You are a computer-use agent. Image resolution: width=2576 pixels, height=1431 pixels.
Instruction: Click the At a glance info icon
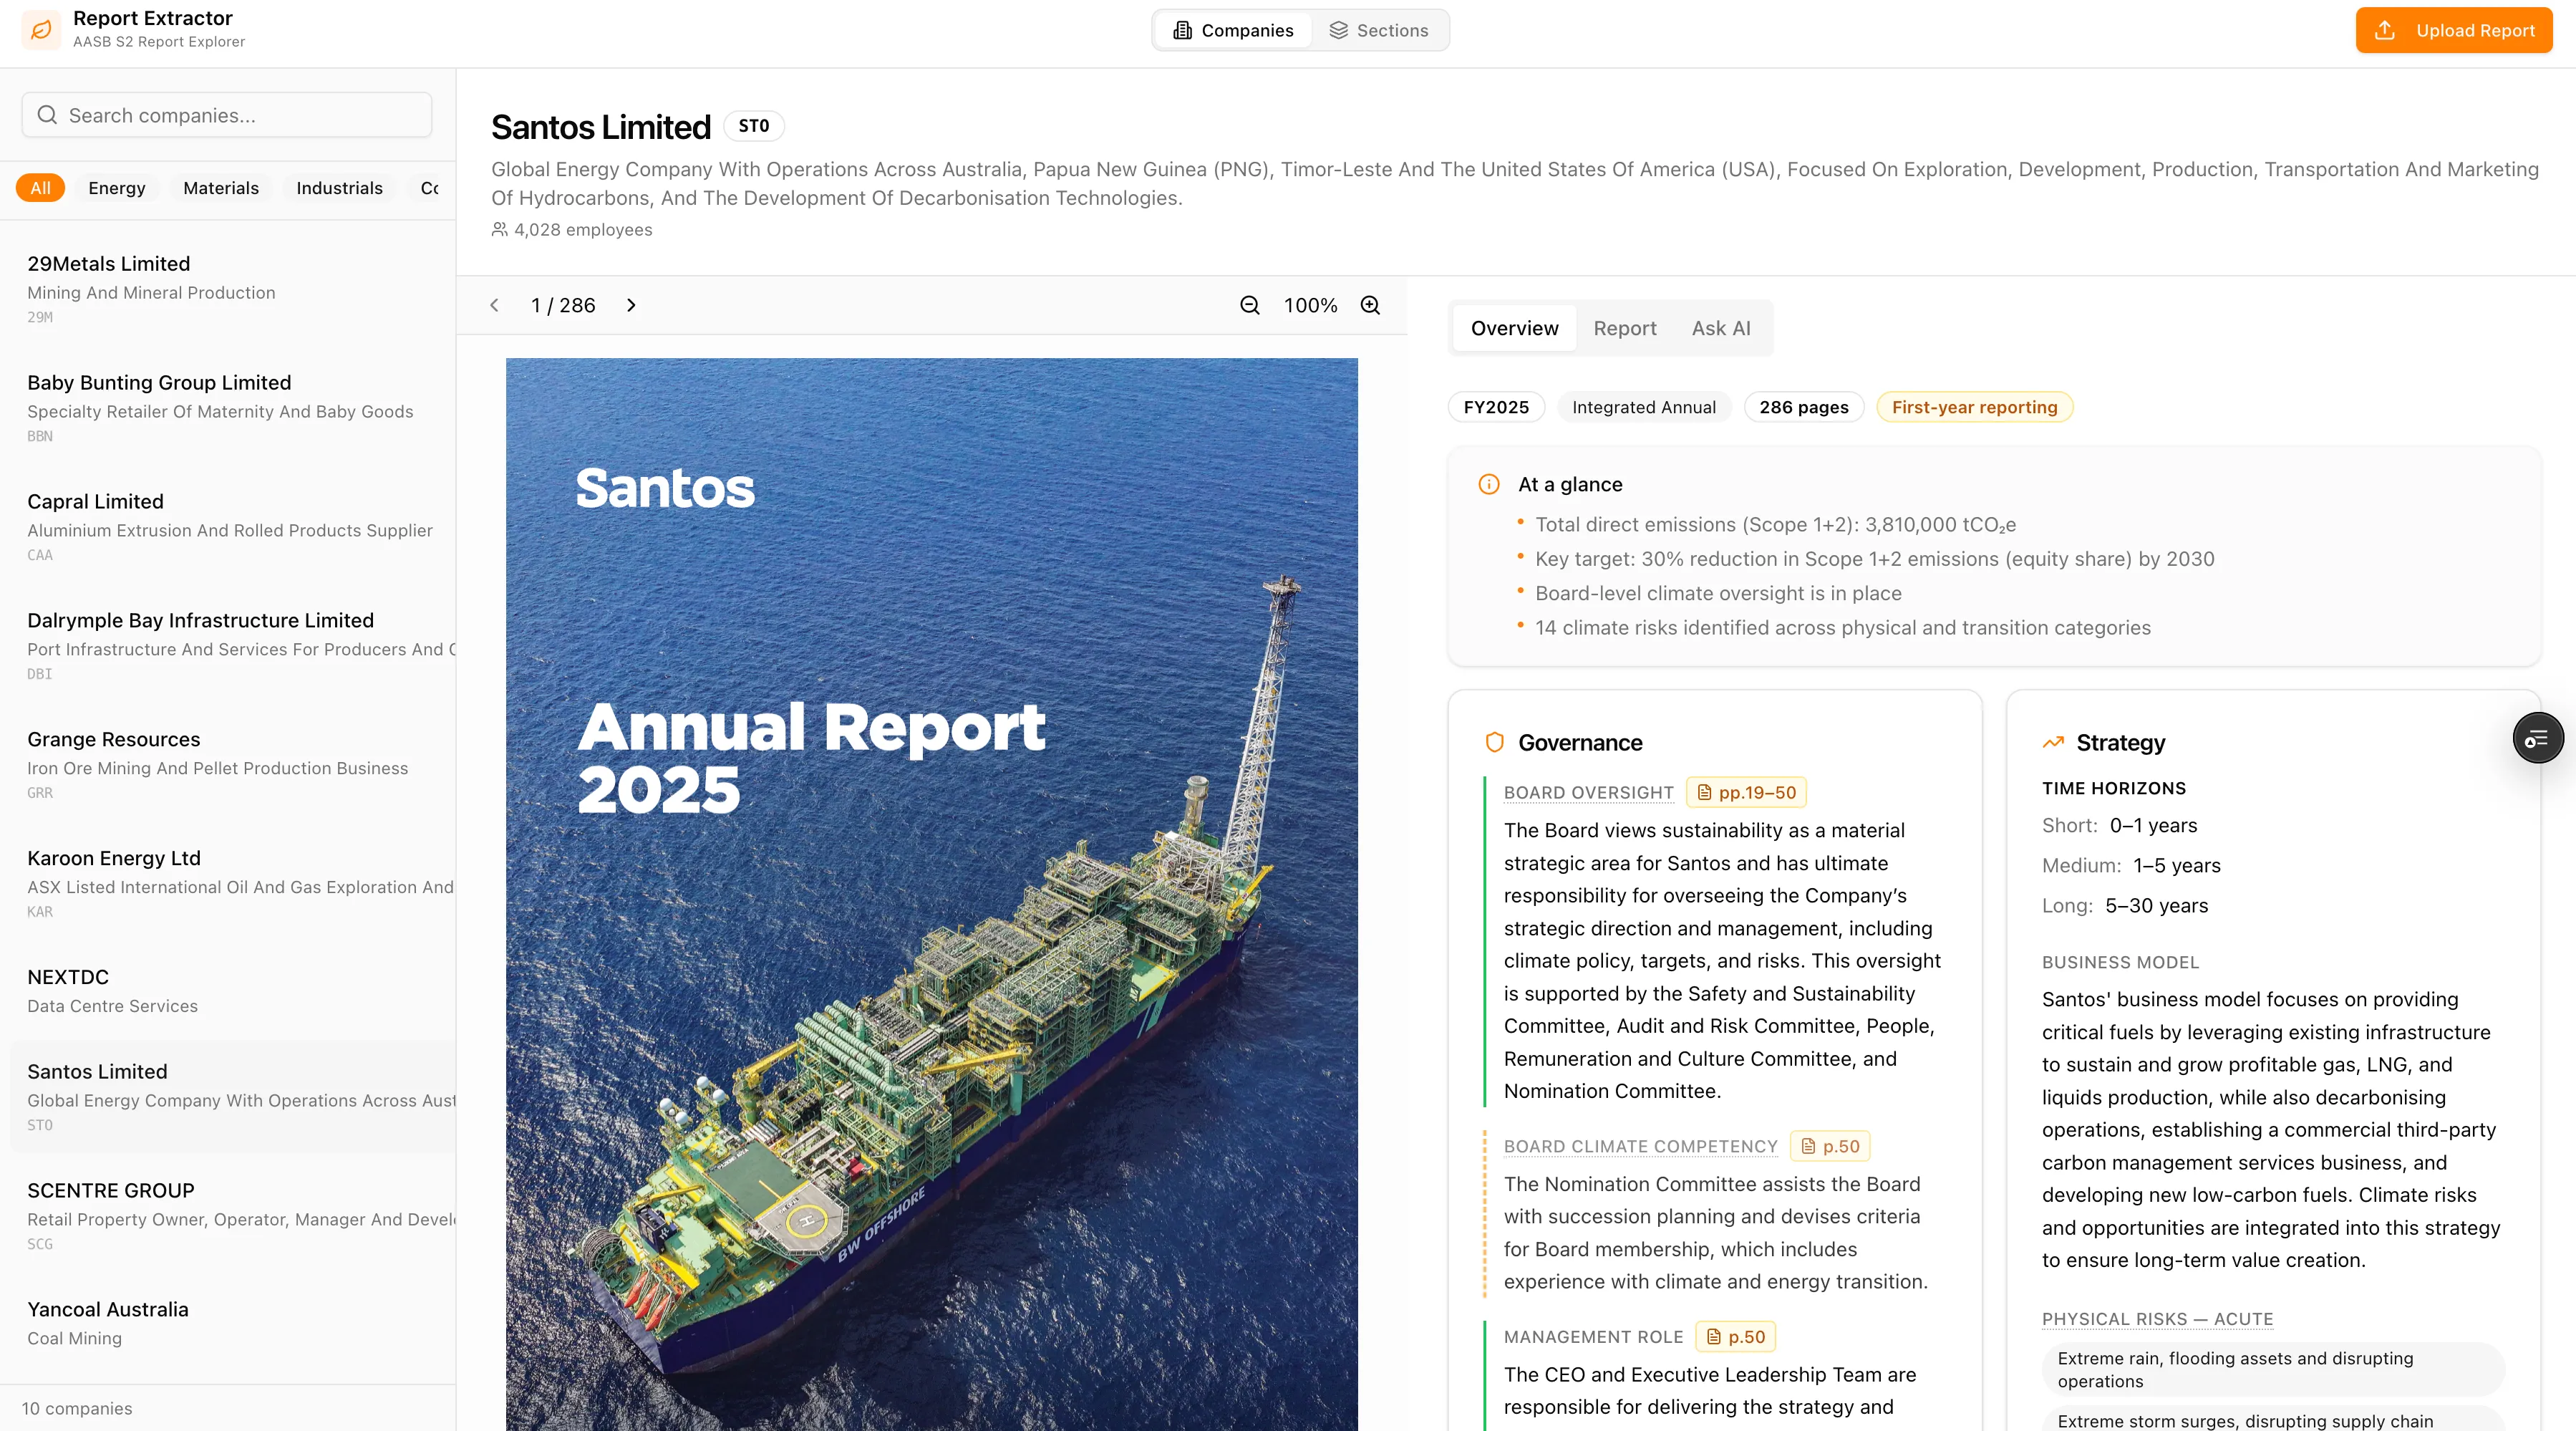pos(1489,484)
